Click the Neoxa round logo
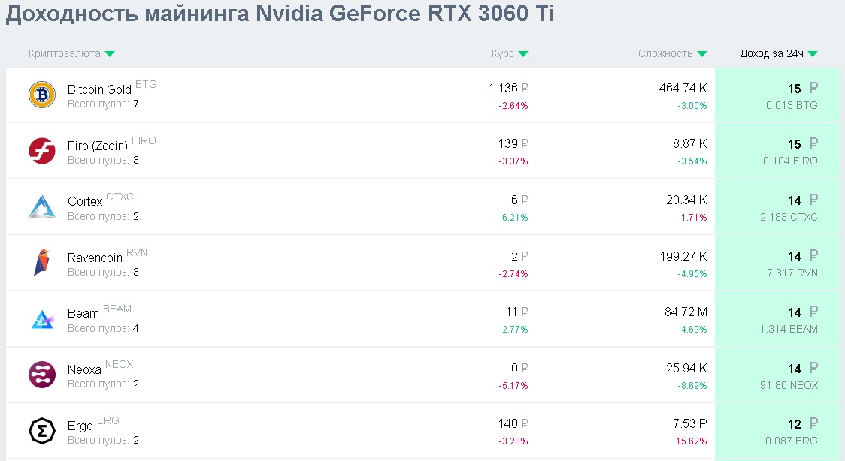Image resolution: width=845 pixels, height=461 pixels. tap(42, 375)
